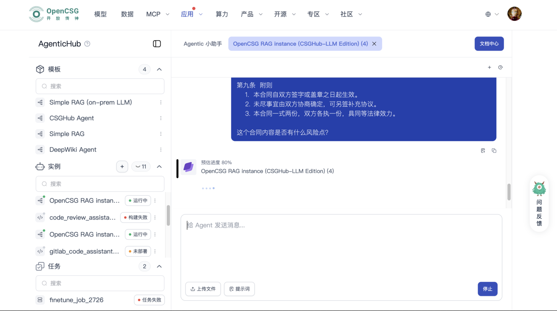The image size is (557, 311).
Task: Open the MCP menu in navbar
Action: coord(157,14)
